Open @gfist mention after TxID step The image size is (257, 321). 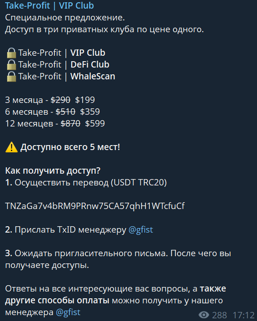pyautogui.click(x=141, y=230)
